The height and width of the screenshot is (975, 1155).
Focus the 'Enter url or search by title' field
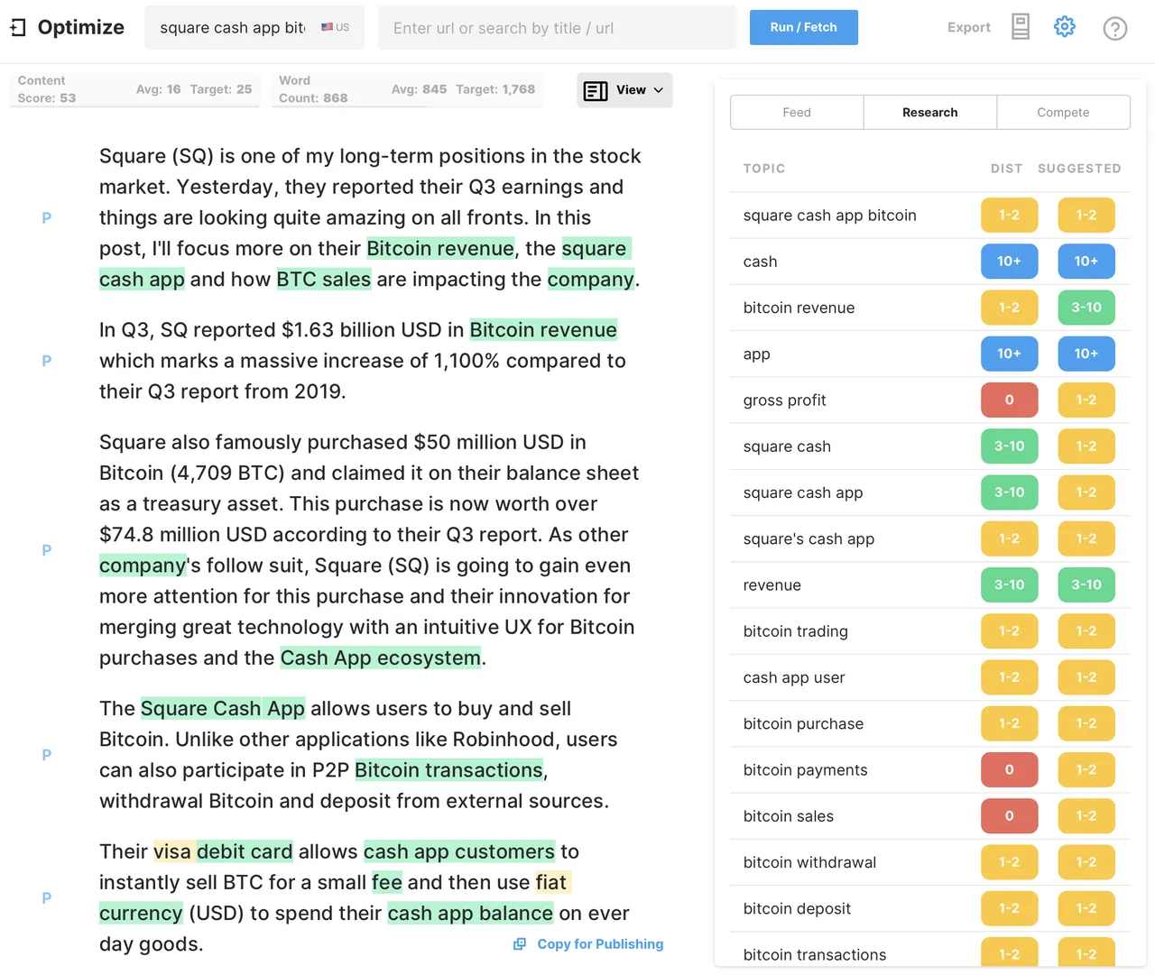[557, 28]
